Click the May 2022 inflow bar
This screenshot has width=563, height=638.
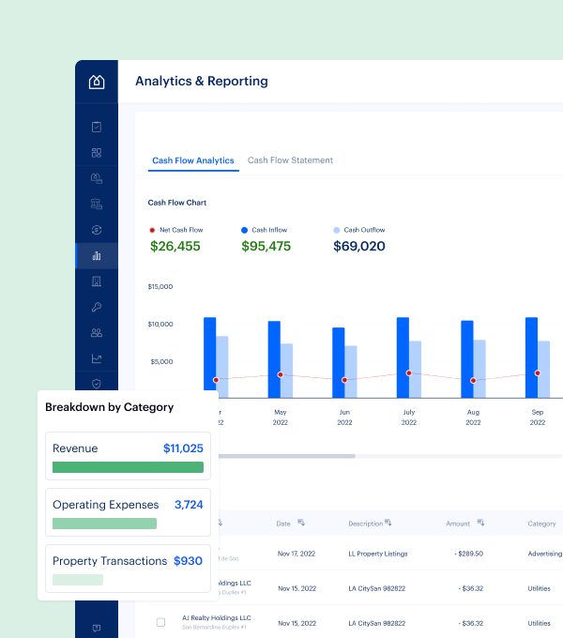[x=274, y=359]
